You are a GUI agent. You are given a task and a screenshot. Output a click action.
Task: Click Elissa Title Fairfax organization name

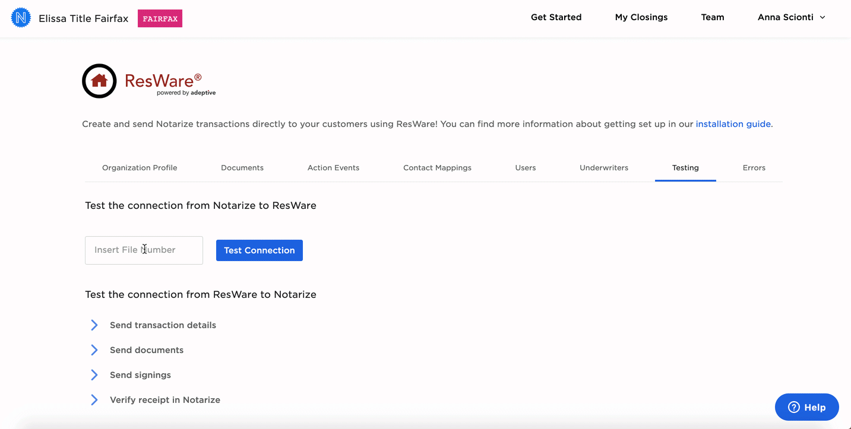coord(84,18)
